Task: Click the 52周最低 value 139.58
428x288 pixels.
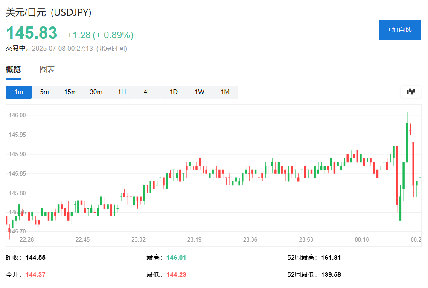Action: pyautogui.click(x=331, y=275)
